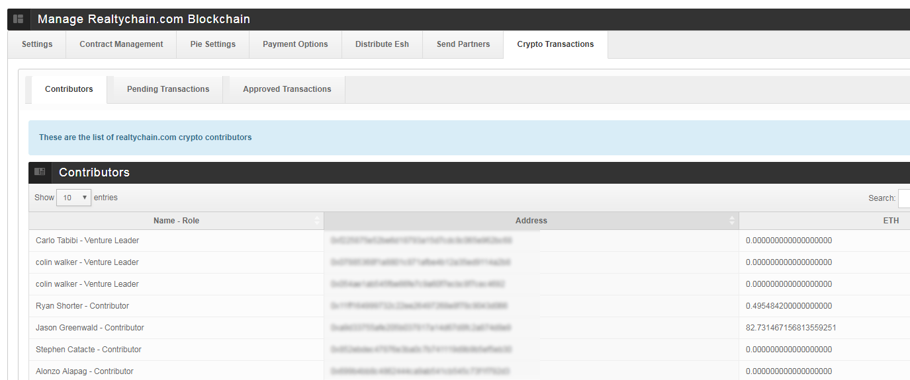Click ETH value 82.731467156813559251
The width and height of the screenshot is (910, 380).
pyautogui.click(x=791, y=328)
